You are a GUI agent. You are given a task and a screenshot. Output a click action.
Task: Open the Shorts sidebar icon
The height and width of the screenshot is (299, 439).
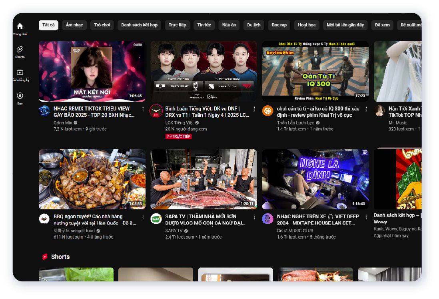tap(20, 49)
